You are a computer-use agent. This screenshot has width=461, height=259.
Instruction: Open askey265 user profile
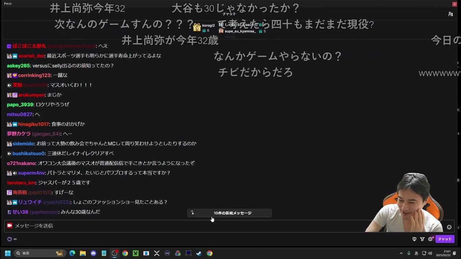(18, 65)
